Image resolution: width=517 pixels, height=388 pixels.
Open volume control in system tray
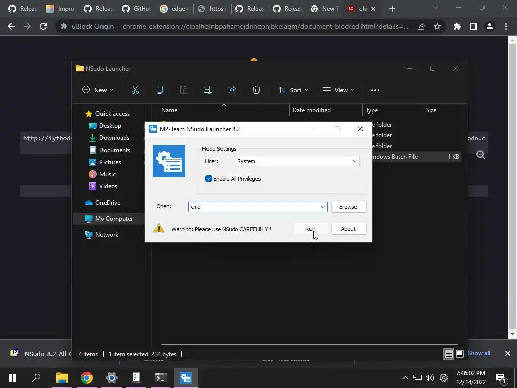(430, 378)
